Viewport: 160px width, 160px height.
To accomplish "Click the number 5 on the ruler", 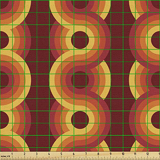I will [x=61, y=154].
